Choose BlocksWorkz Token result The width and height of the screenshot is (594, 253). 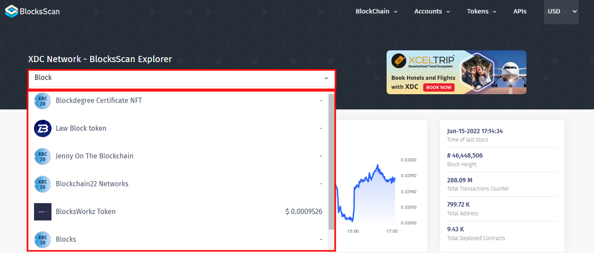(178, 212)
